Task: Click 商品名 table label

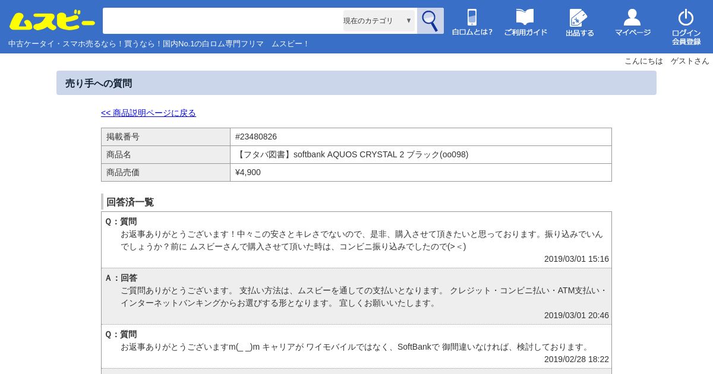Action: pyautogui.click(x=166, y=154)
